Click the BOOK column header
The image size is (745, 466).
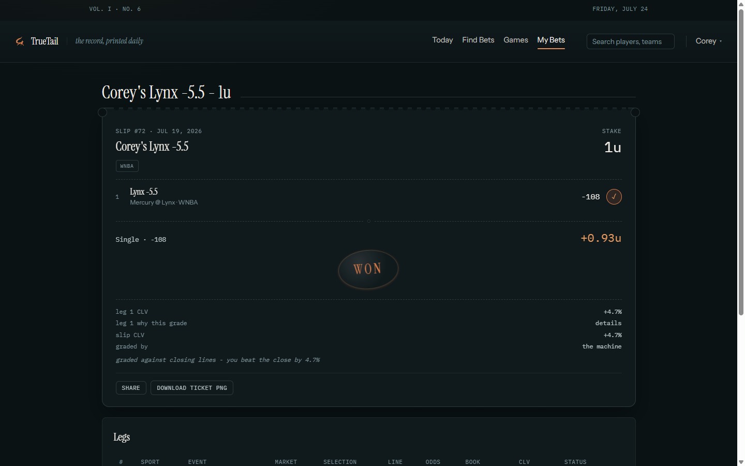click(472, 462)
